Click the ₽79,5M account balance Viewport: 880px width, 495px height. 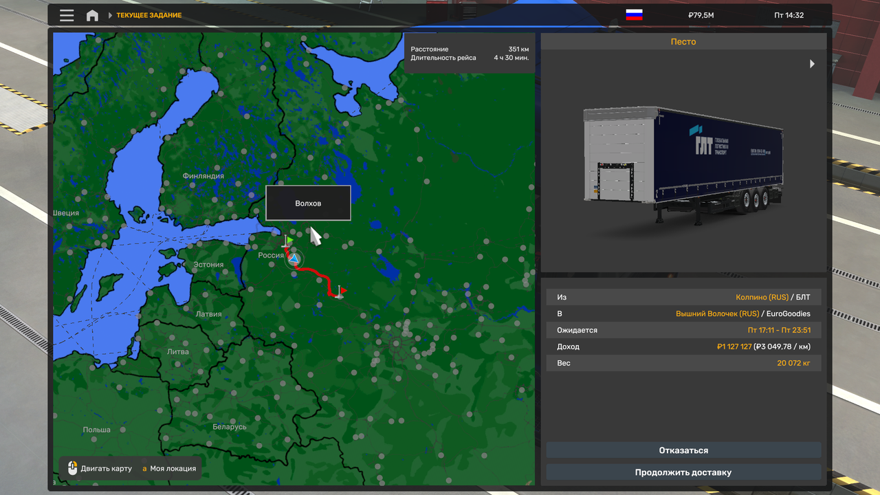coord(701,15)
